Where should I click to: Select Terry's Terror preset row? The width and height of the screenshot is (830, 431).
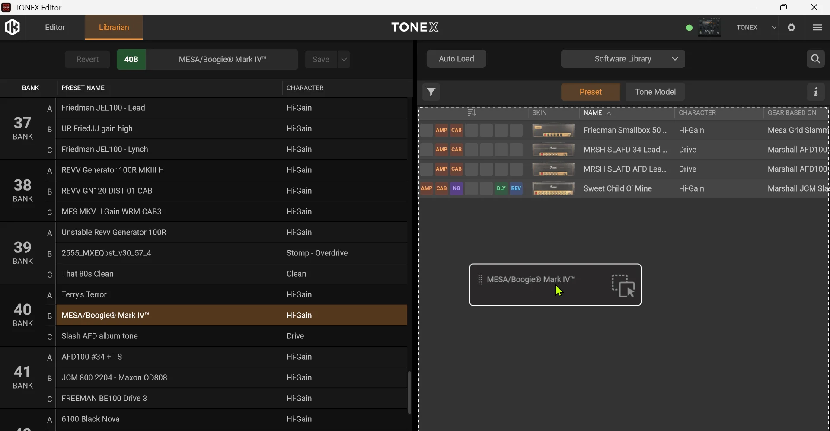click(x=232, y=294)
